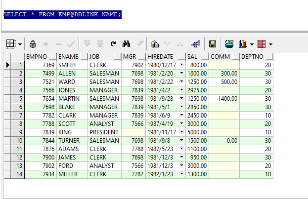Click the KING name cell
The width and height of the screenshot is (308, 199).
[x=72, y=132]
